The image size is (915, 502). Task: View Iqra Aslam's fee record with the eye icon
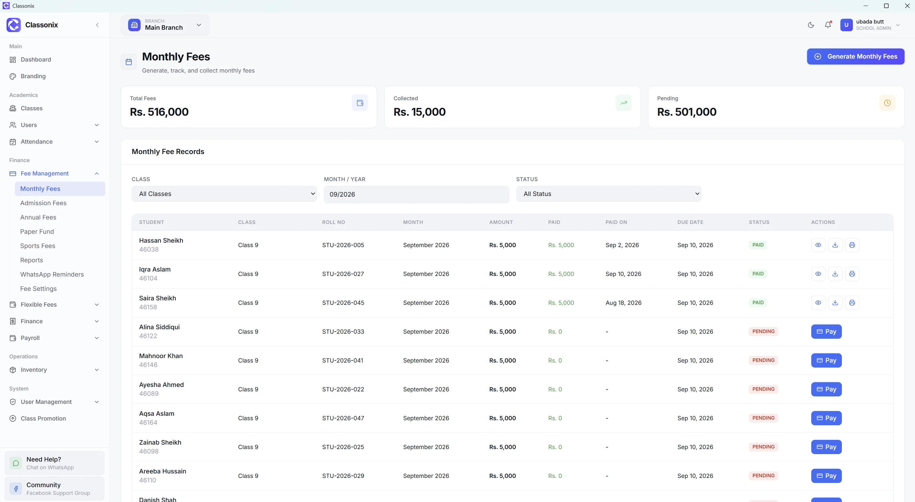coord(818,274)
